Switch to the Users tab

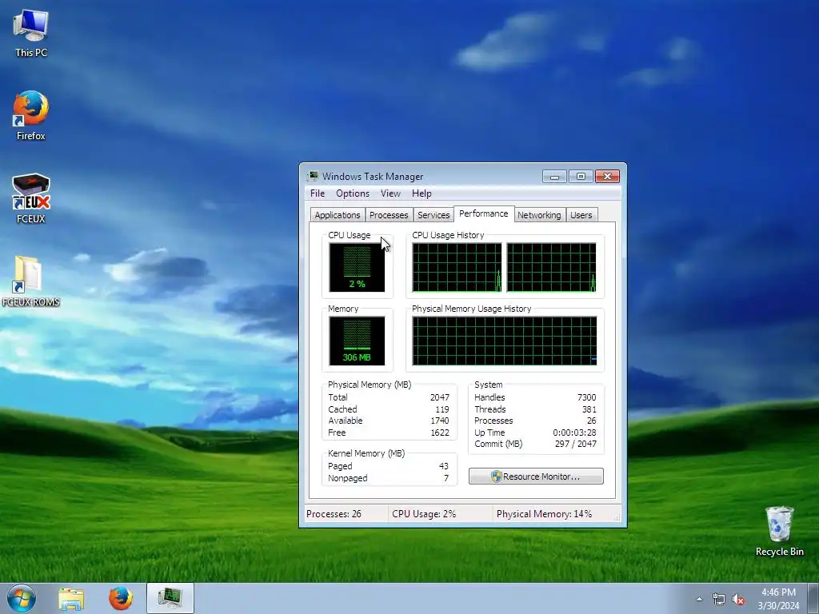click(x=581, y=215)
